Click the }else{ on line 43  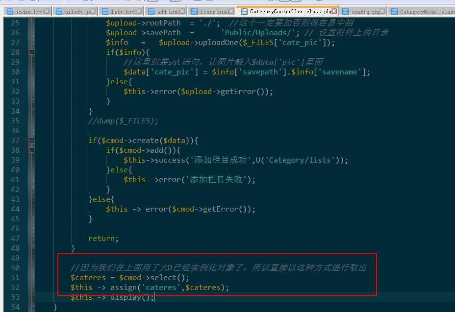pyautogui.click(x=101, y=199)
